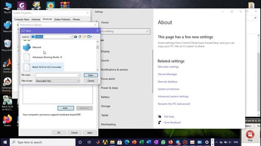261x146 pixels.
Task: Open Remote desktop link
Action: (168, 82)
